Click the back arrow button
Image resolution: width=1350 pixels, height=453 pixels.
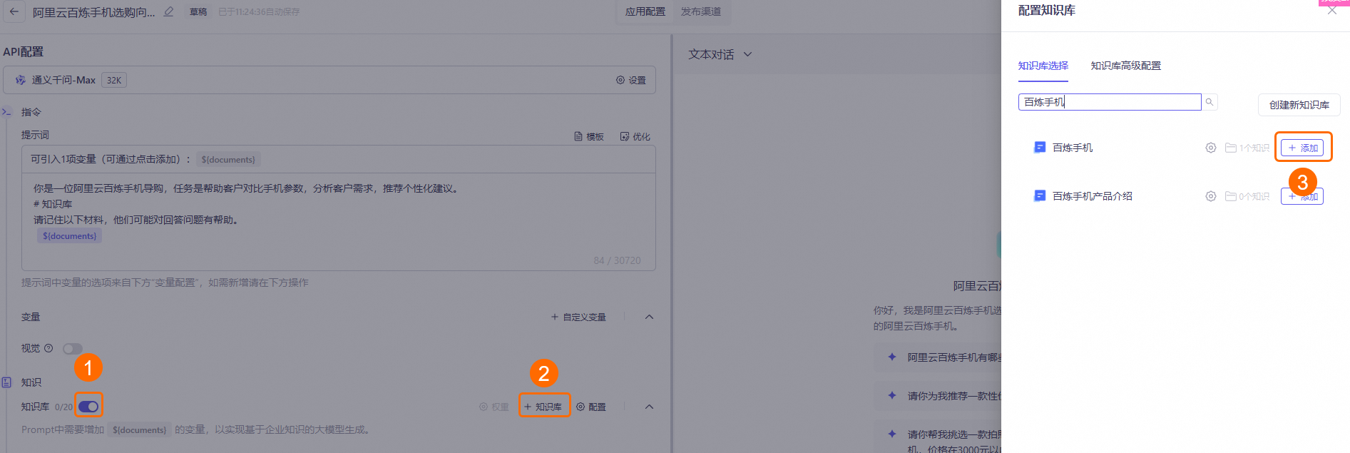click(x=14, y=11)
